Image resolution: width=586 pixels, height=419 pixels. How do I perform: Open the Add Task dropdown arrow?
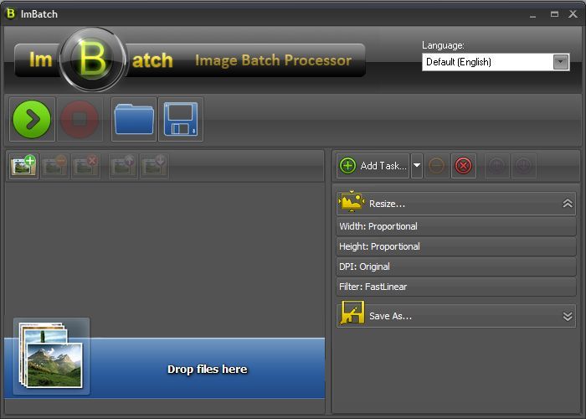point(417,166)
